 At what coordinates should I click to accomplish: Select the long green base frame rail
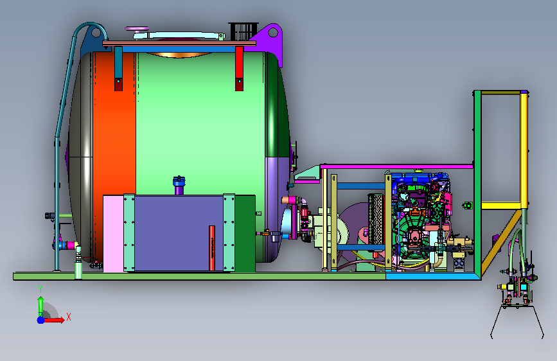tap(199, 276)
